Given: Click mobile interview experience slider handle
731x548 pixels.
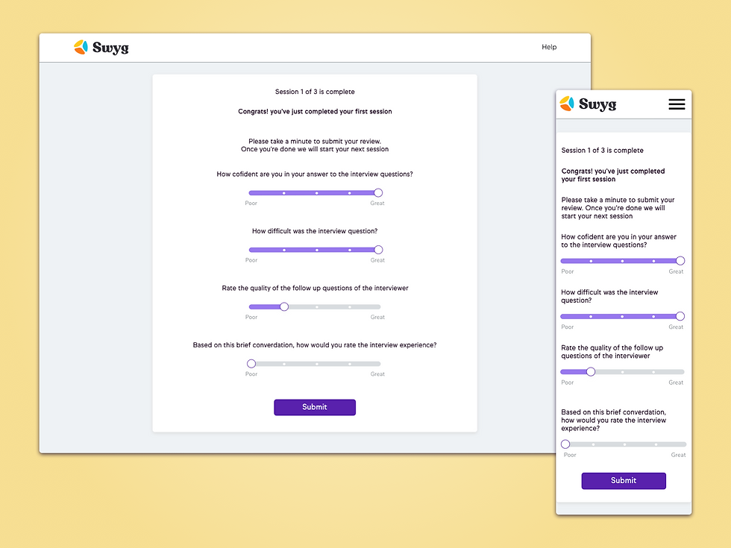Looking at the screenshot, I should point(565,444).
